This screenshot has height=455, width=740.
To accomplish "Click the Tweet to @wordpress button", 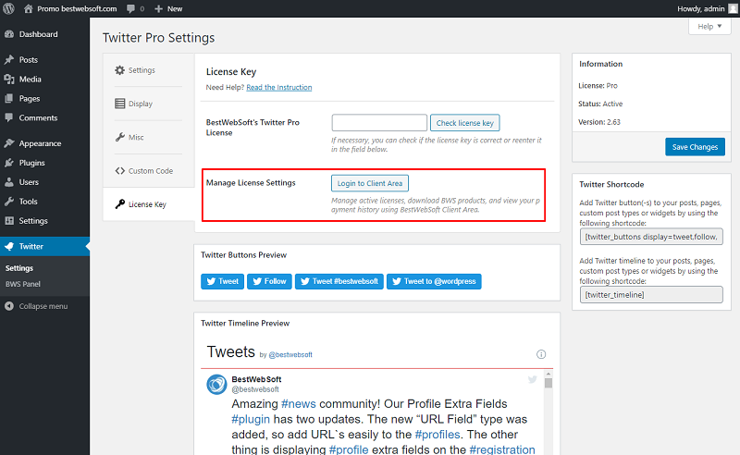I will [434, 281].
